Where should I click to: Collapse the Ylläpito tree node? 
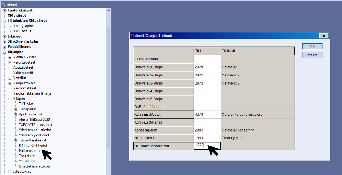click(10, 99)
